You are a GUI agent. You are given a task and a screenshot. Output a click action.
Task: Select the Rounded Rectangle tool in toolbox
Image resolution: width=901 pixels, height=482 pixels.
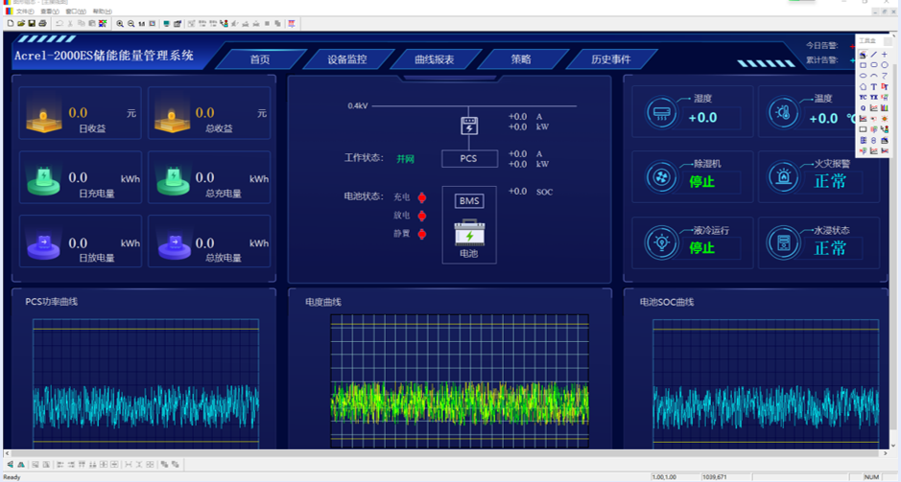873,65
